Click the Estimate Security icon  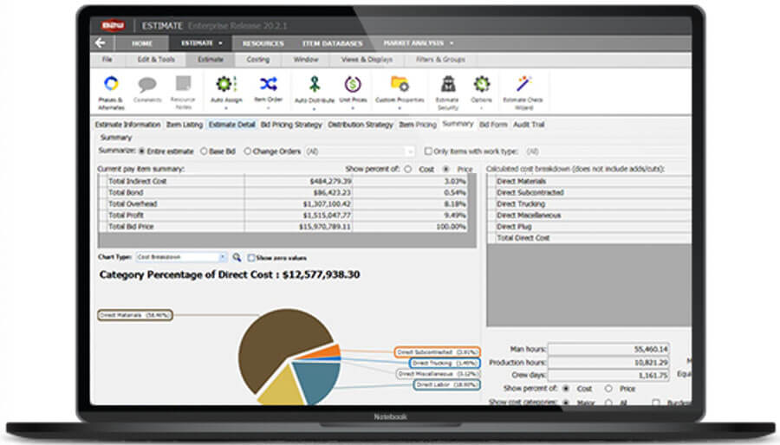(448, 85)
